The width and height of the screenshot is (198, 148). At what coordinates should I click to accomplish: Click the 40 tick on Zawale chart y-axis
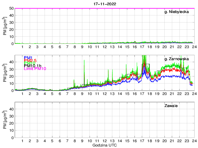coord(11,109)
